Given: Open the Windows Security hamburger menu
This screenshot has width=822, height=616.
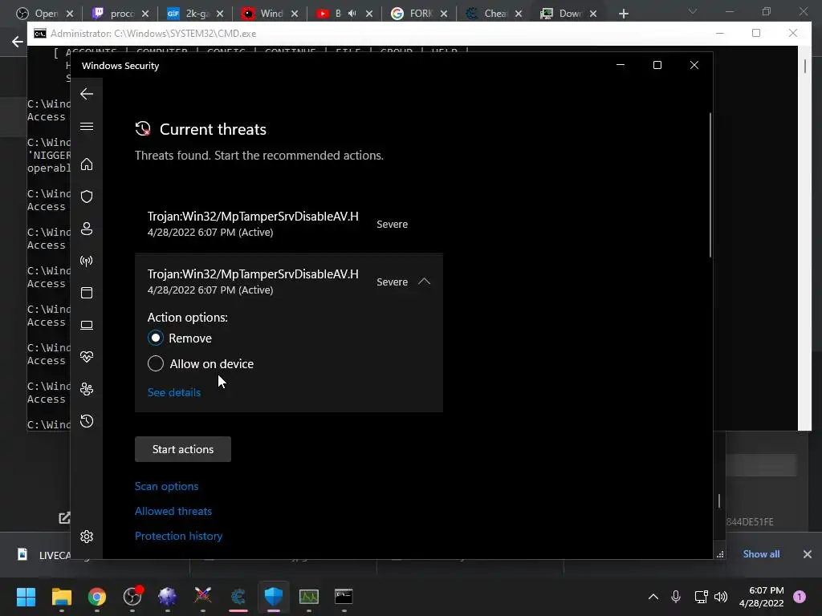Looking at the screenshot, I should [x=87, y=126].
